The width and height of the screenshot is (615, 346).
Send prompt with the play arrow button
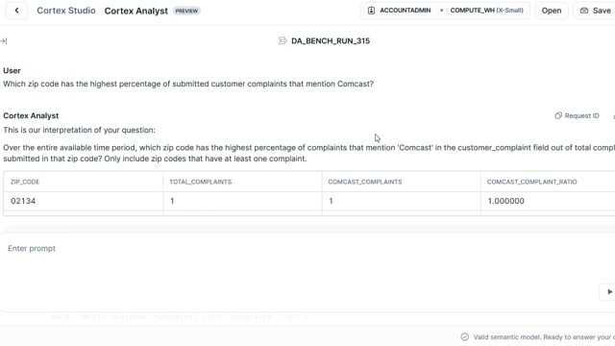pyautogui.click(x=609, y=292)
